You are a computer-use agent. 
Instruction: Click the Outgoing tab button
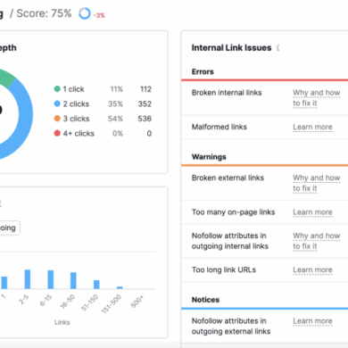point(8,228)
